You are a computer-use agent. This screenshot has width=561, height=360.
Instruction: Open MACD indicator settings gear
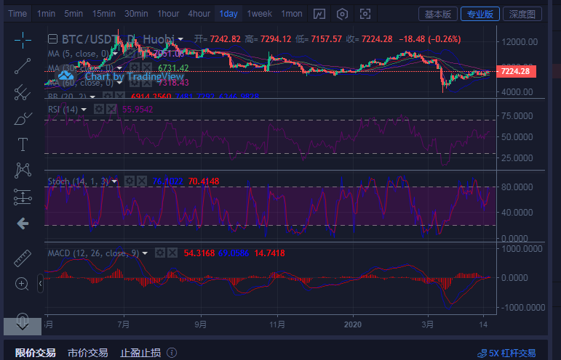160,253
